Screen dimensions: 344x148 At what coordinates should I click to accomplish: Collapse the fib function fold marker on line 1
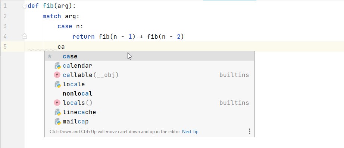click(x=25, y=6)
